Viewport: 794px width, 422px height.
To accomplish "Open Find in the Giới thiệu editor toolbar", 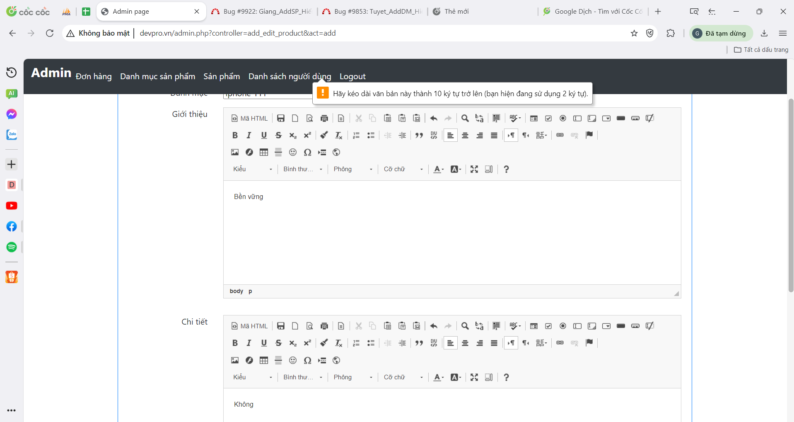I will click(465, 118).
